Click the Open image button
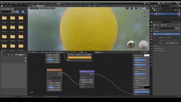 (x=22, y=55)
